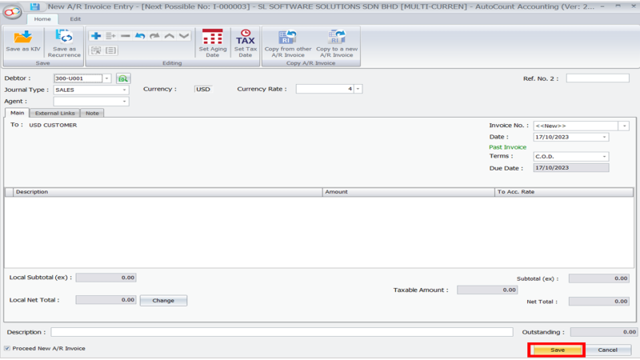Image resolution: width=640 pixels, height=360 pixels.
Task: Open the External Links tab
Action: point(54,113)
